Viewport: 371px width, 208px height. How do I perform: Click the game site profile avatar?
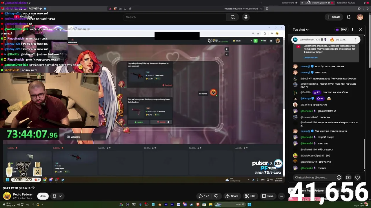tap(278, 41)
